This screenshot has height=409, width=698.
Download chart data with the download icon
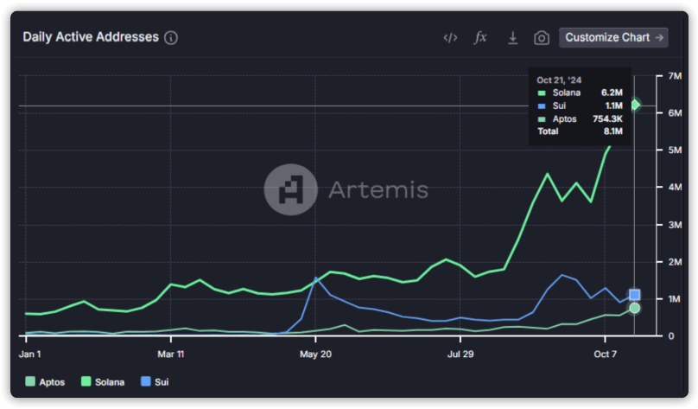point(512,37)
